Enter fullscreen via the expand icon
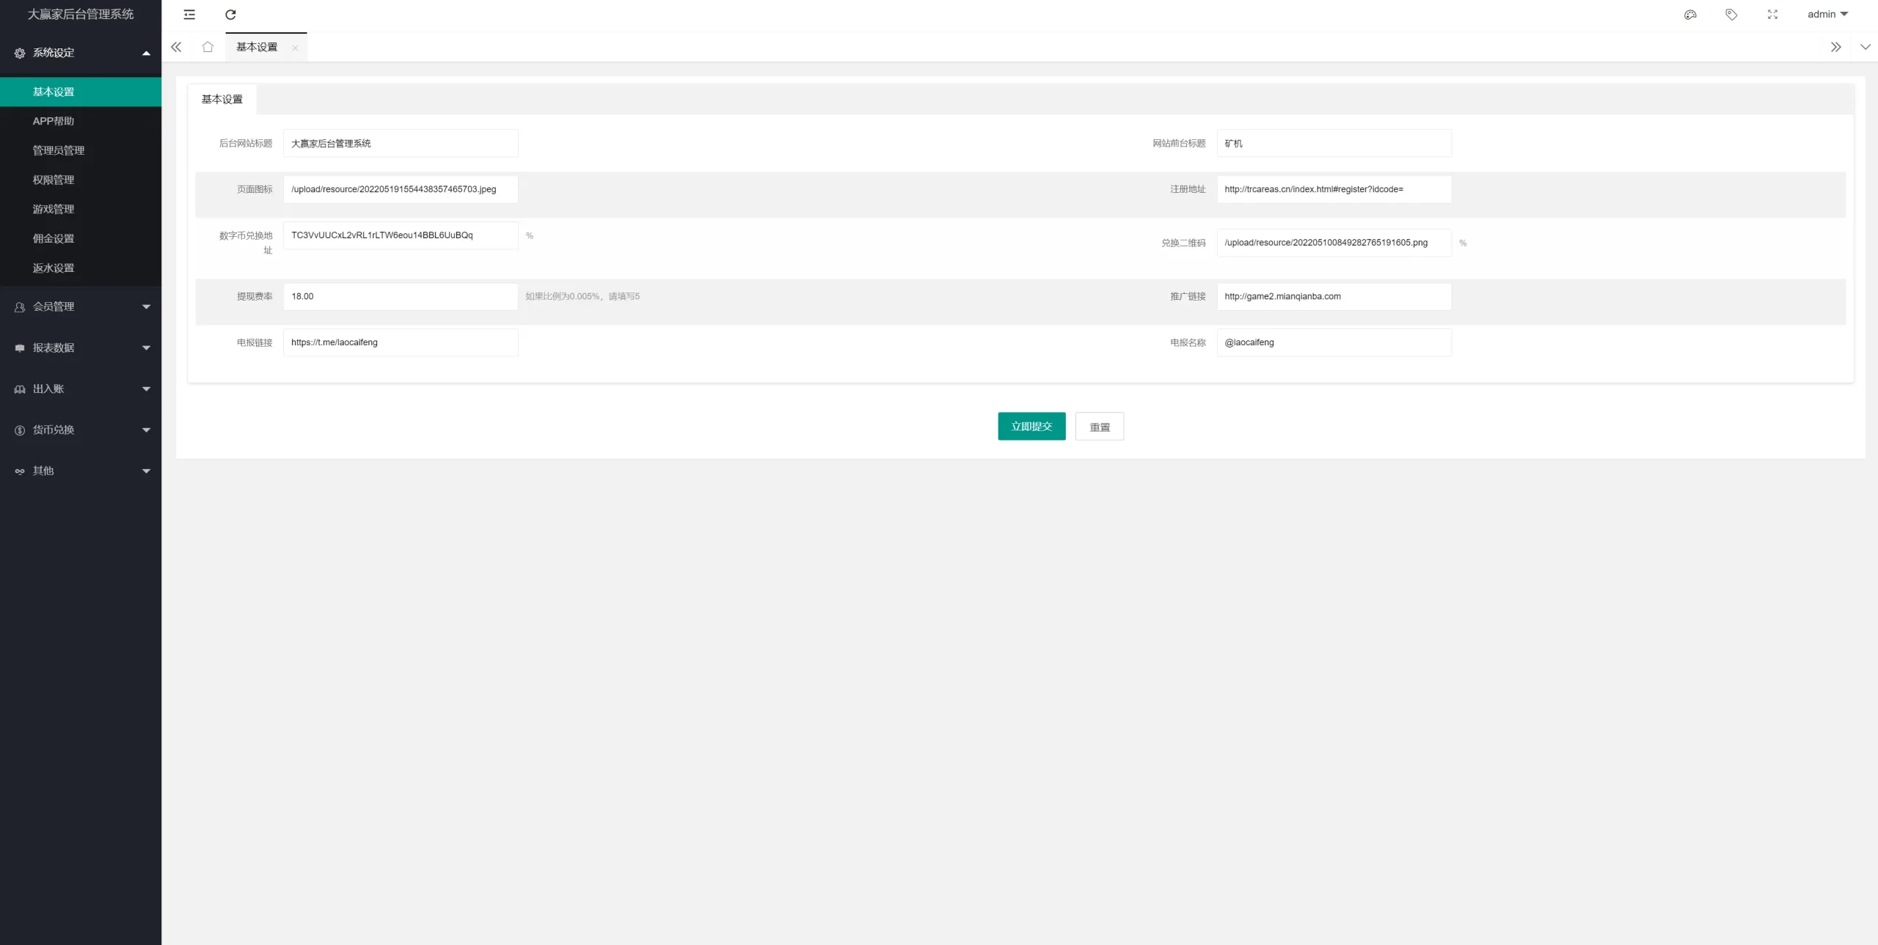This screenshot has width=1878, height=945. coord(1772,15)
